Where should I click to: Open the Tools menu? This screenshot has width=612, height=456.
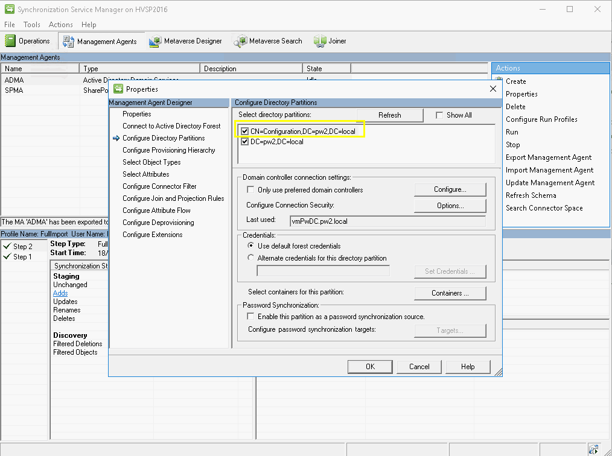[31, 25]
